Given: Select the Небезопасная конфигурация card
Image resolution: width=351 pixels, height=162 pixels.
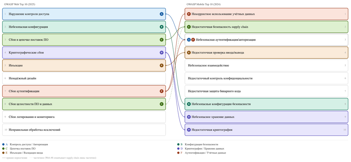Looking at the screenshot, I should coord(84,27).
